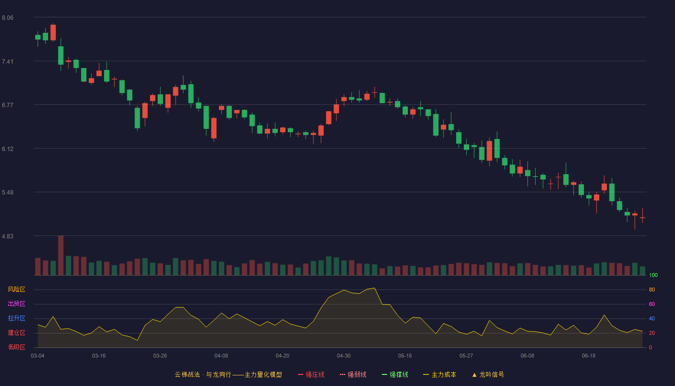Click the 03-16 date label
This screenshot has height=386, width=675.
[99, 356]
